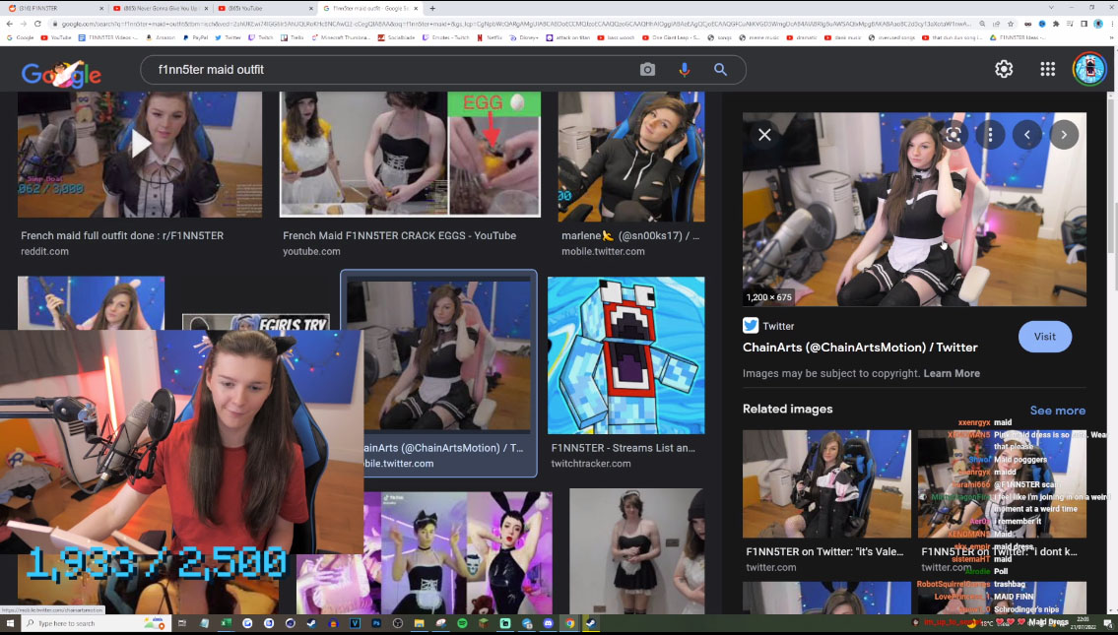Open the search tabs dropdown chevron
The height and width of the screenshot is (635, 1118).
tap(1051, 7)
